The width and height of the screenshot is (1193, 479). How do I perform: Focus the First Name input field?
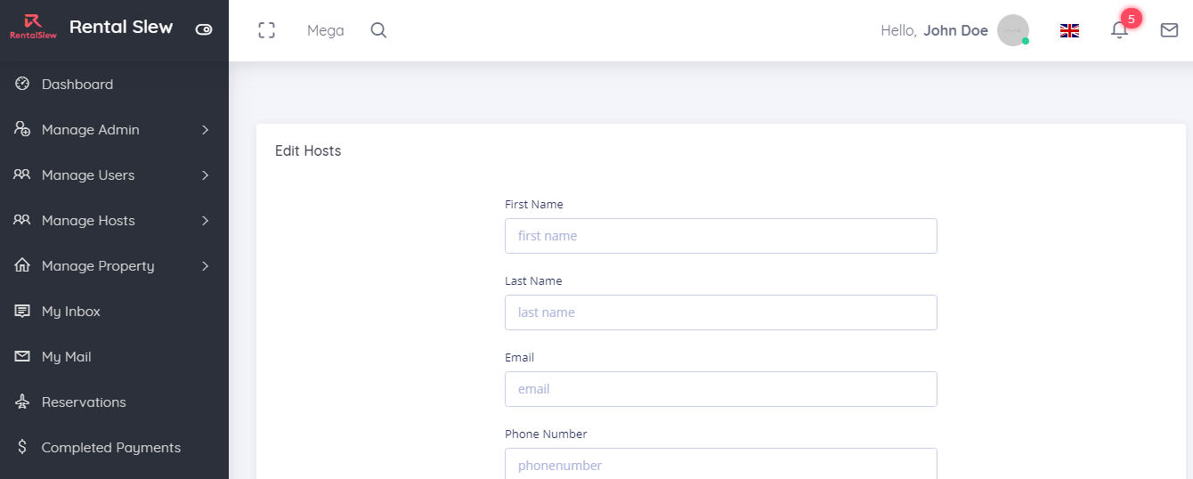pyautogui.click(x=720, y=236)
